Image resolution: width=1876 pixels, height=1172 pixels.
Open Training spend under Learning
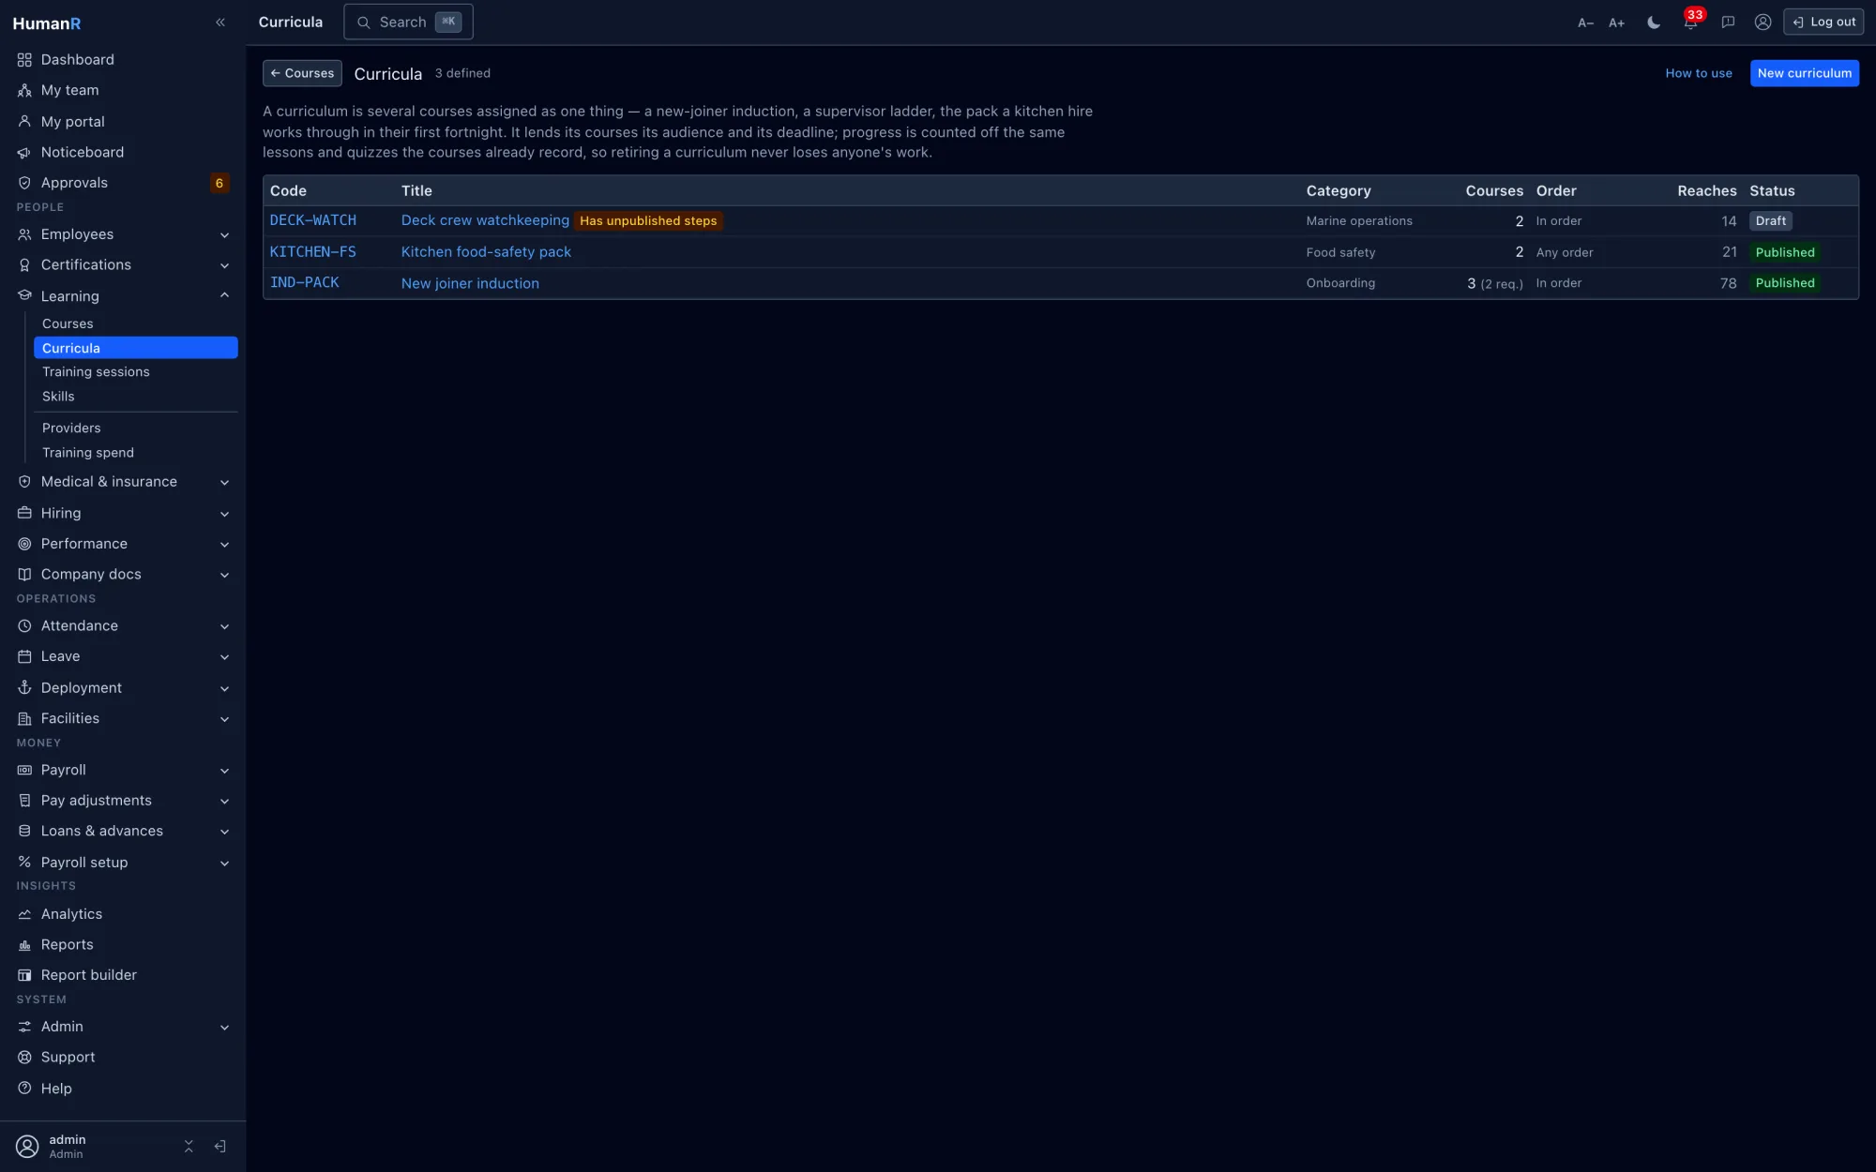pos(136,453)
